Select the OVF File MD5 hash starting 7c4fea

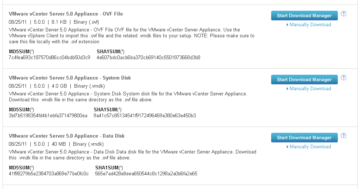tap(49, 58)
